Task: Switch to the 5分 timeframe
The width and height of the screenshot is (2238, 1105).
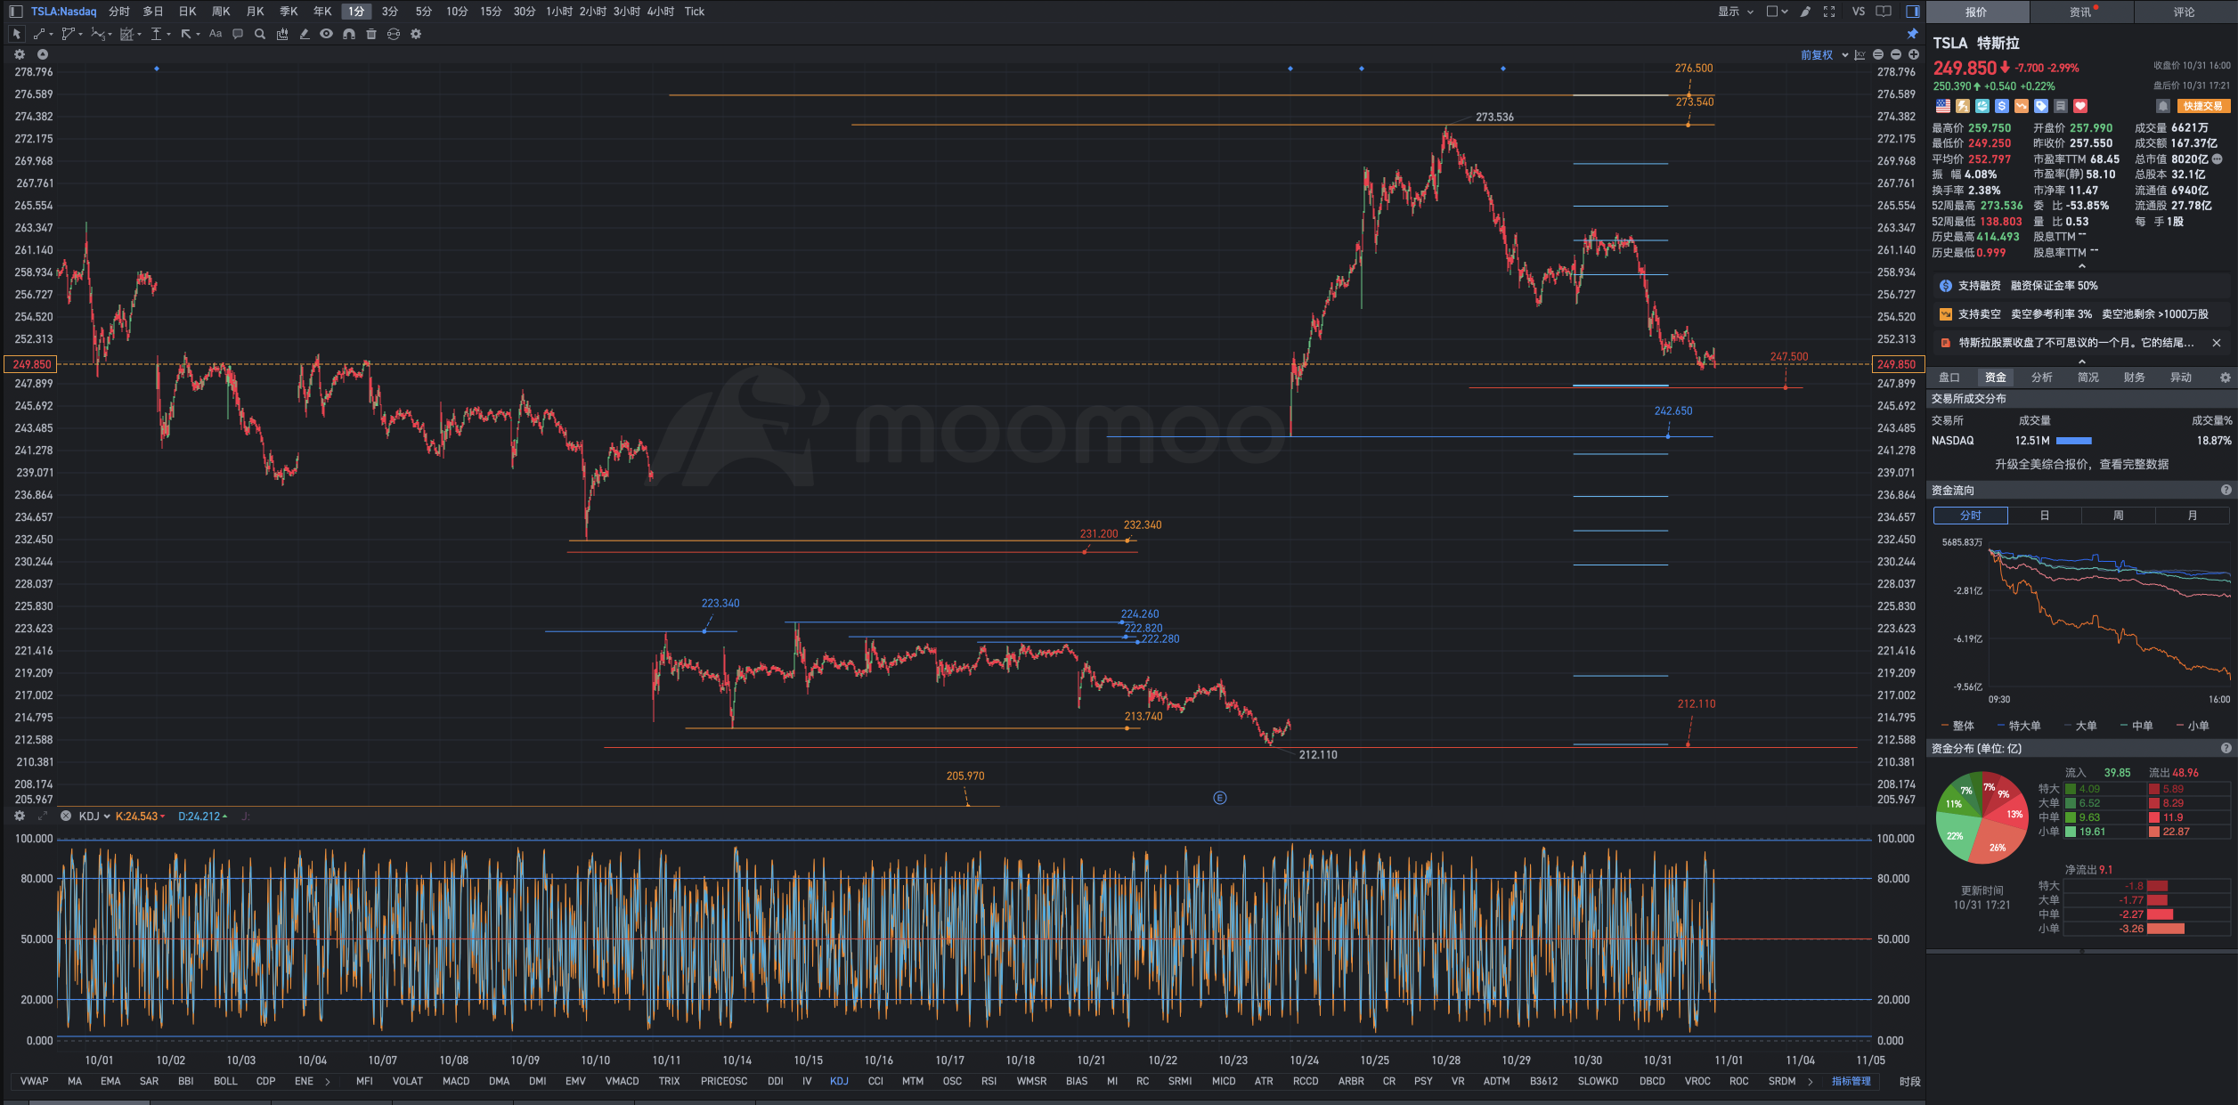Action: pyautogui.click(x=424, y=12)
